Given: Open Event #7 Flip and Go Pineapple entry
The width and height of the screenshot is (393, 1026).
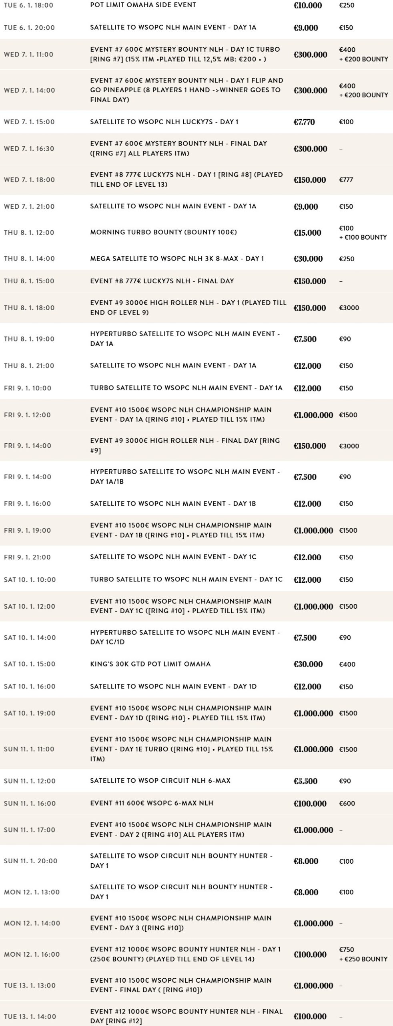Looking at the screenshot, I should coord(186,90).
